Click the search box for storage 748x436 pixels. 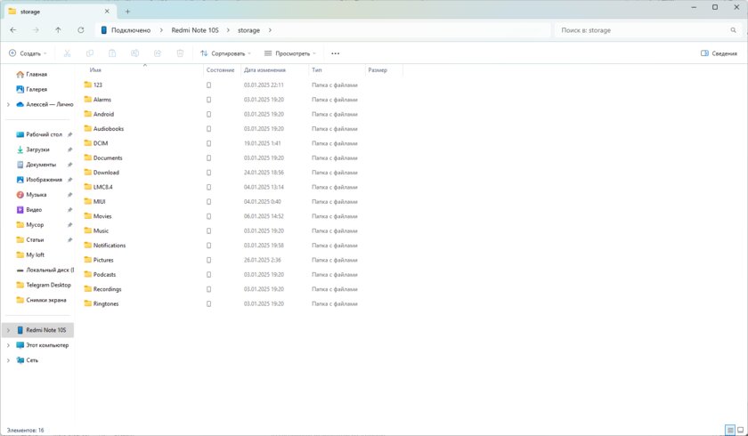[646, 30]
